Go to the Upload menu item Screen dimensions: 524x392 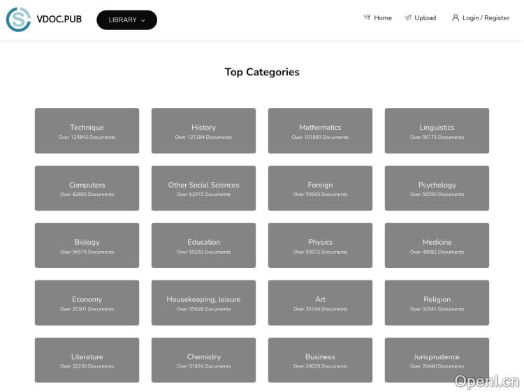[x=425, y=18]
